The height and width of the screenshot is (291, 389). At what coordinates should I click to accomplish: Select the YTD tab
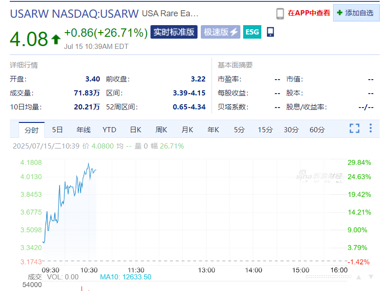click(109, 129)
